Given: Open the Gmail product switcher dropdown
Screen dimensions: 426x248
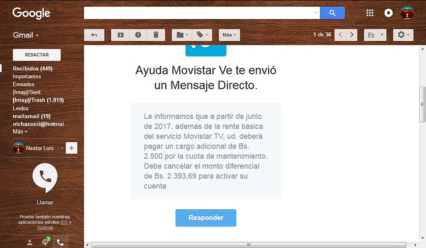Looking at the screenshot, I should click(26, 35).
